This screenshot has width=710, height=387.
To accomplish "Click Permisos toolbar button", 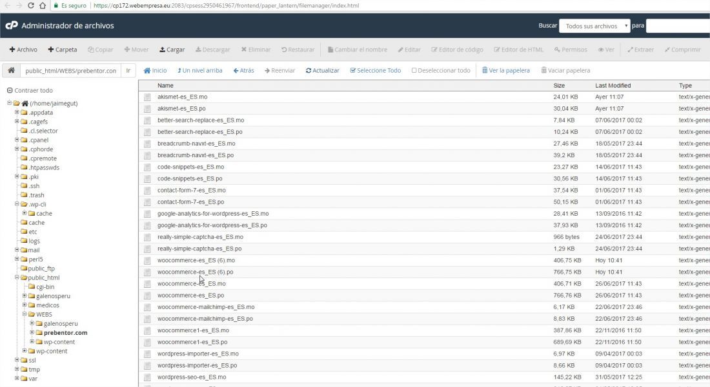I will point(571,49).
